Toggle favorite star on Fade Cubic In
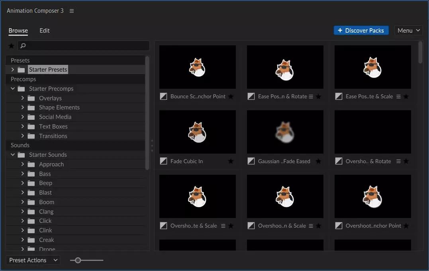429x271 pixels. coord(231,161)
